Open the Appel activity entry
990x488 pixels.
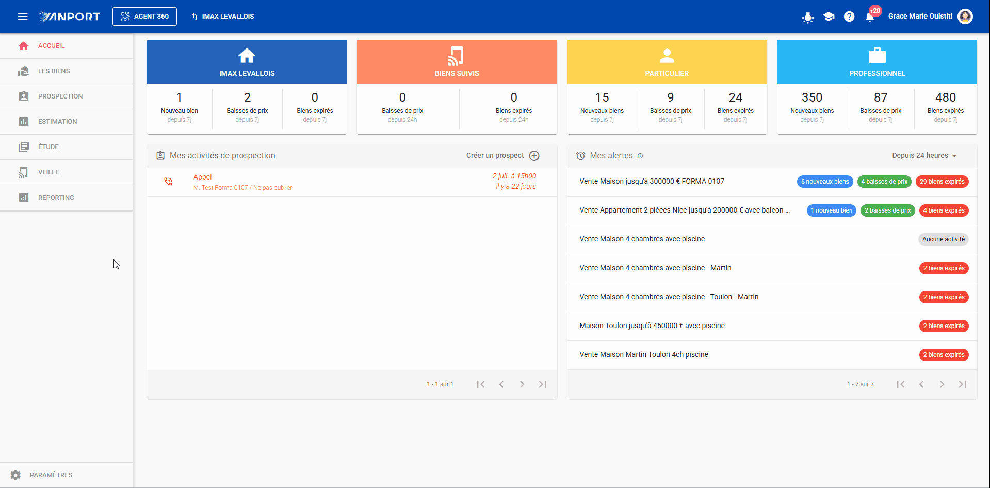pyautogui.click(x=352, y=182)
